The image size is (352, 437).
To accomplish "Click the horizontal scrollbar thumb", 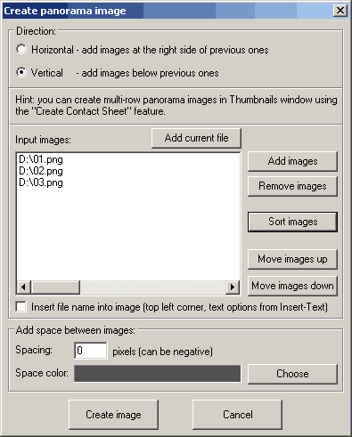I will pyautogui.click(x=55, y=287).
